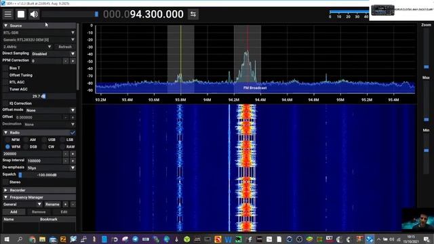Open Telegram from the taskbar
The image size is (434, 244).
(x=136, y=239)
